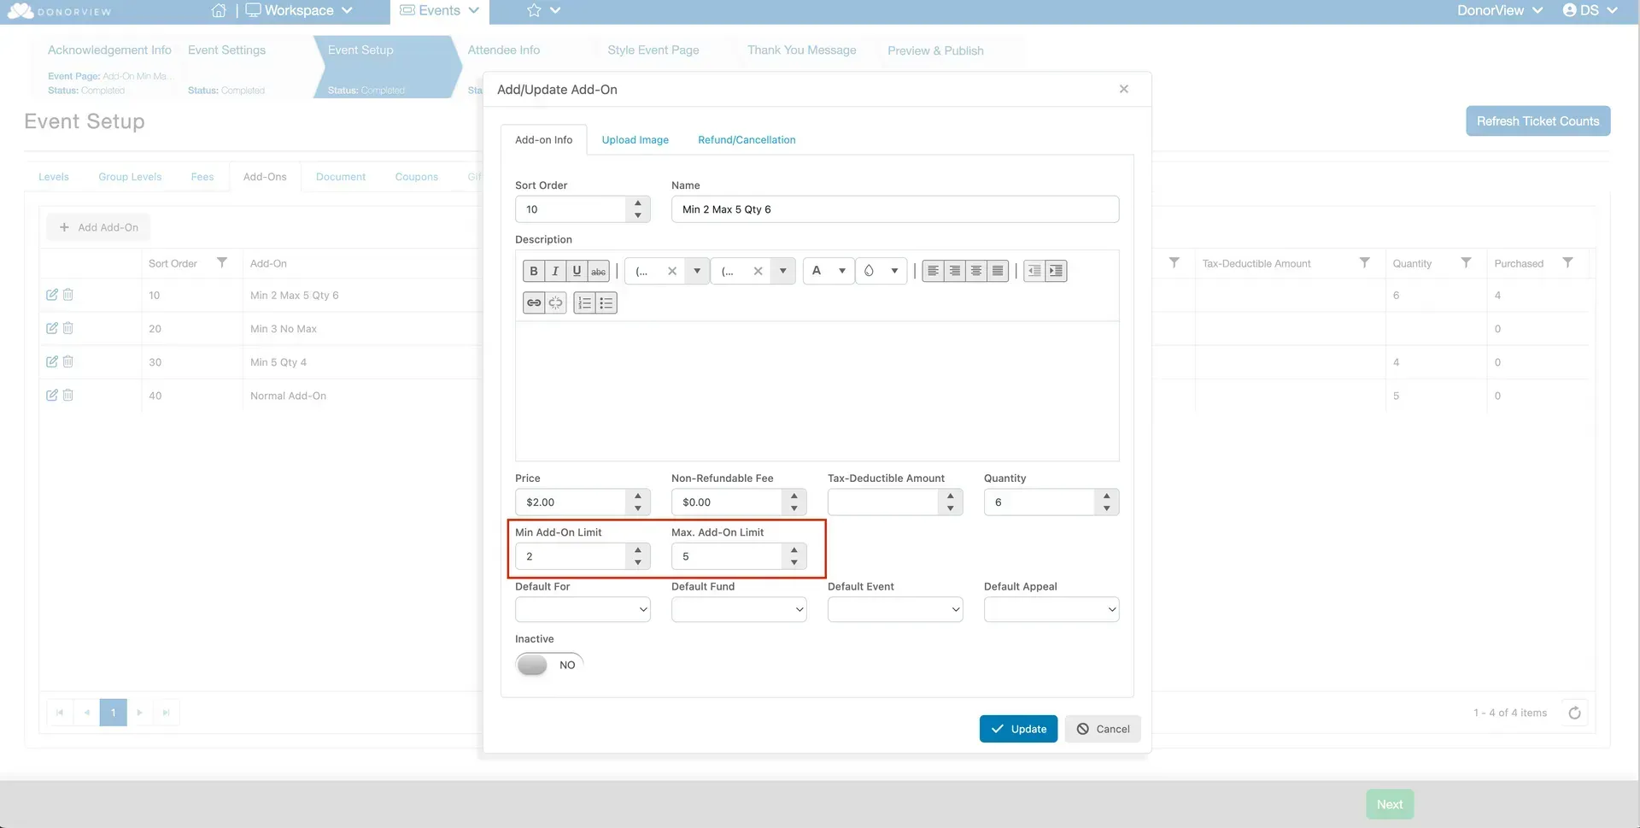Open the Default Appeal dropdown
The height and width of the screenshot is (828, 1640).
click(1051, 609)
